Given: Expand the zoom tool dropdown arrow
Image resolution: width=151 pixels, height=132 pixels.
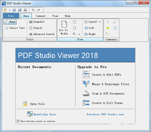Looking at the screenshot, I should [79, 34].
